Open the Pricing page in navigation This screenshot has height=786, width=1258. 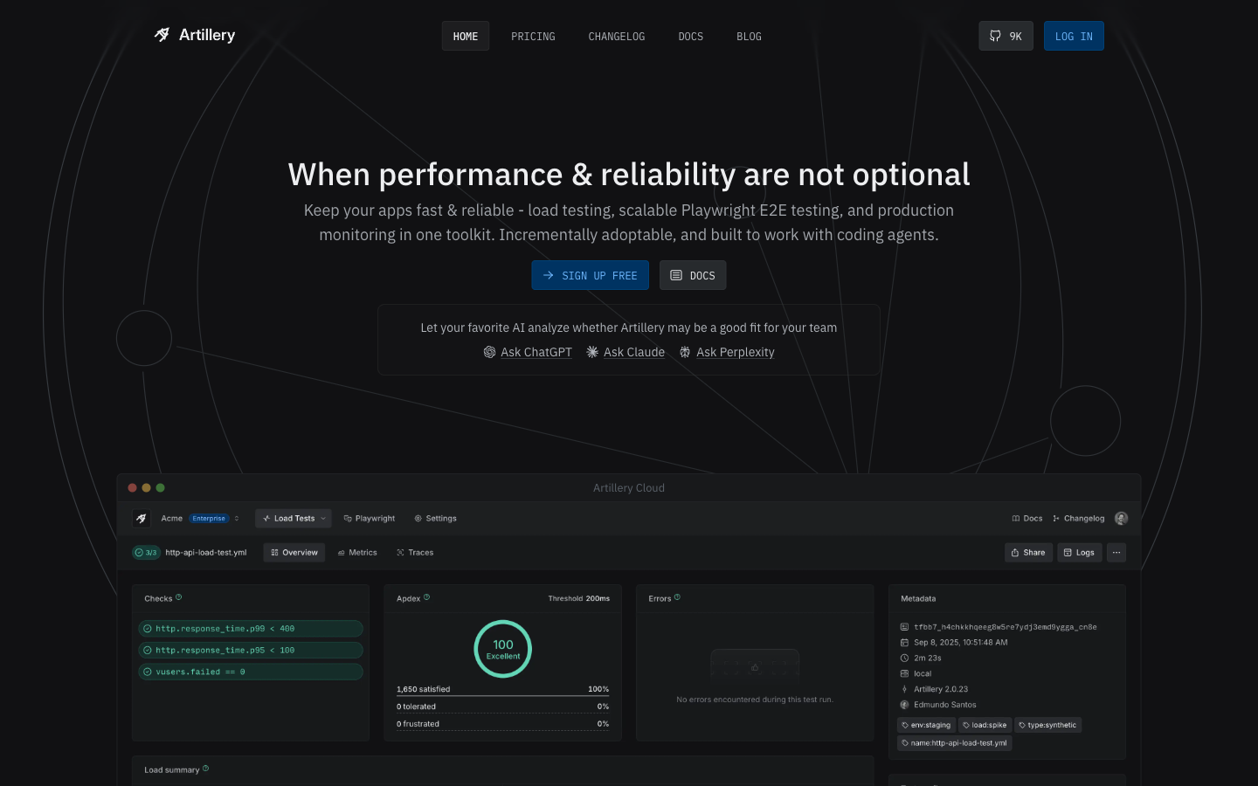click(x=533, y=37)
